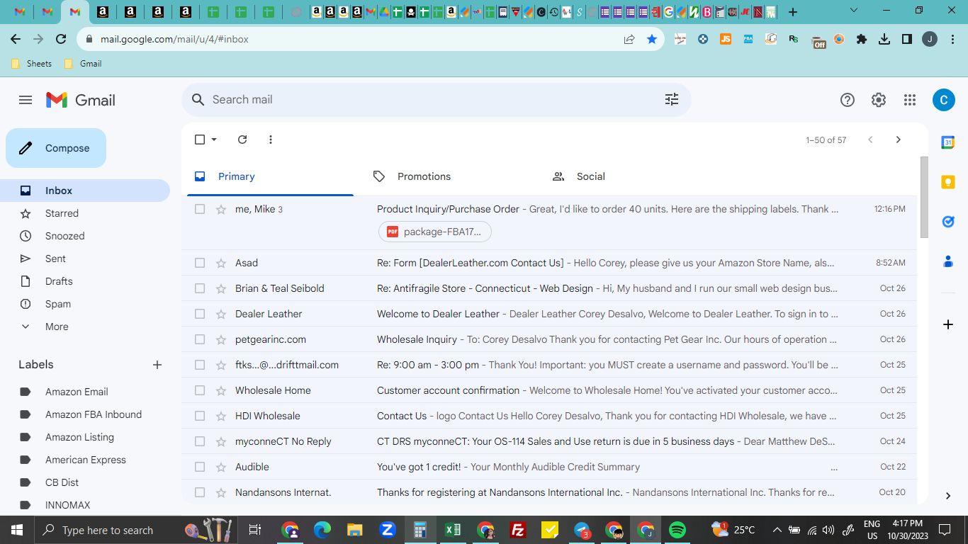The width and height of the screenshot is (968, 544).
Task: Star the email from Asad
Action: [221, 263]
